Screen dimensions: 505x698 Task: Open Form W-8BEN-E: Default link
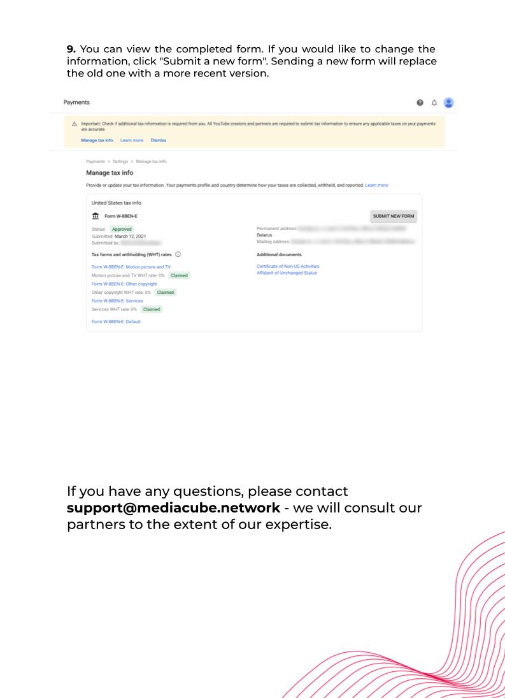116,322
